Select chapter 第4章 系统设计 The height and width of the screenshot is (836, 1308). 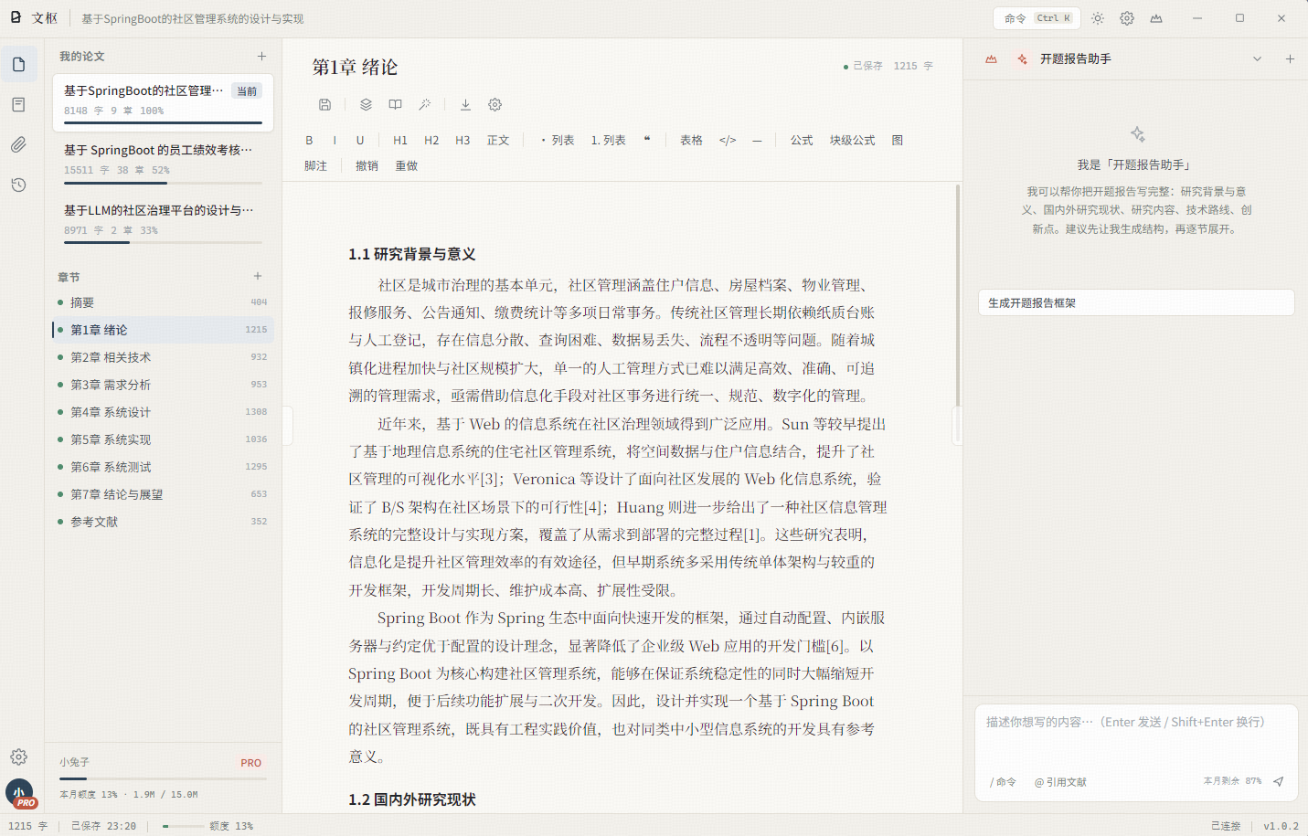point(163,412)
